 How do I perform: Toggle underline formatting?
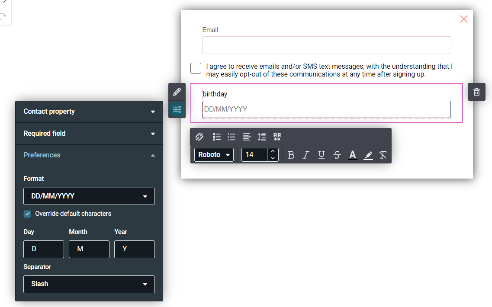pos(322,155)
